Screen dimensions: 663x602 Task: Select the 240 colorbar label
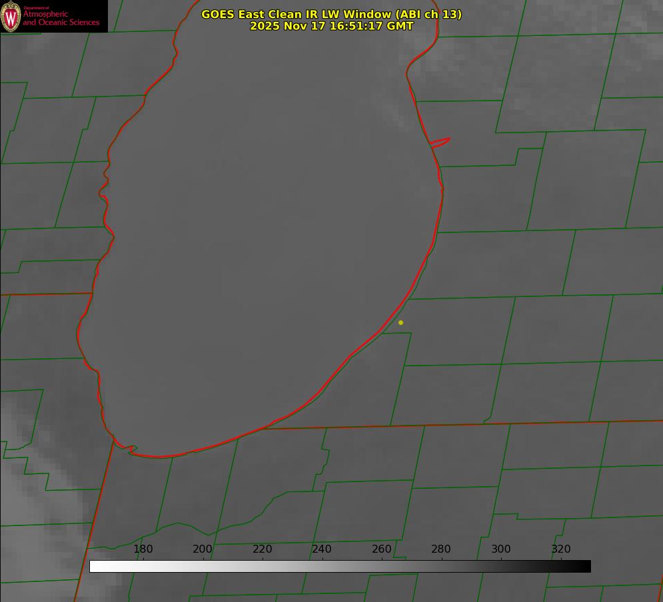click(x=322, y=549)
